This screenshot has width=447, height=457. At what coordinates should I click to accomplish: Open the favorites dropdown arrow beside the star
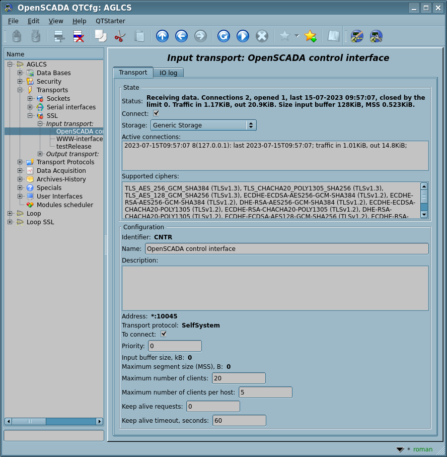point(297,36)
